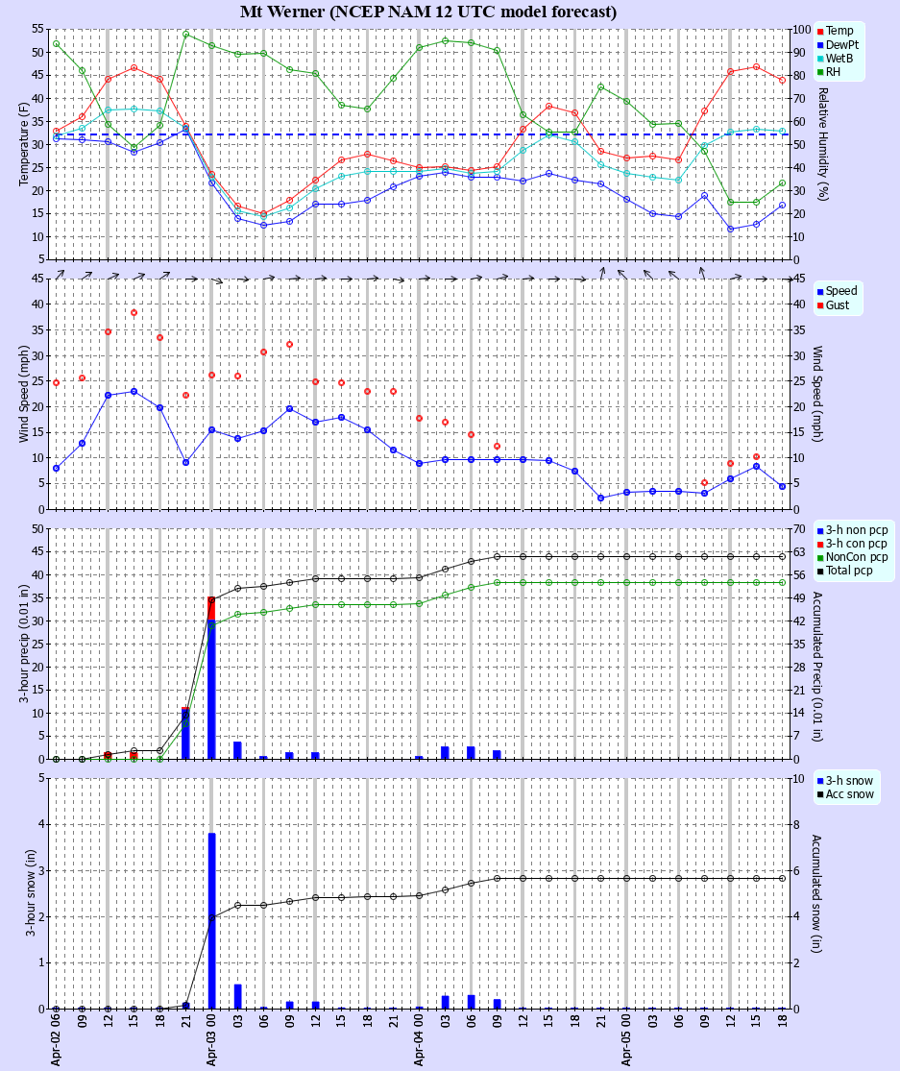Click the blue 3-h snow legend marker
Image resolution: width=900 pixels, height=1071 pixels.
pyautogui.click(x=821, y=780)
